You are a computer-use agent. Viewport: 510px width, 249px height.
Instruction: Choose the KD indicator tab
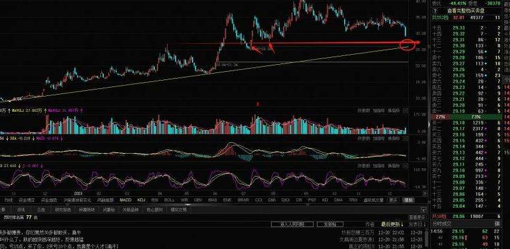[325, 200]
